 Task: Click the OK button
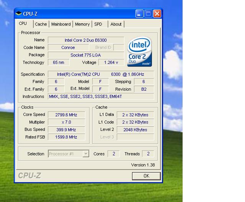(146, 176)
